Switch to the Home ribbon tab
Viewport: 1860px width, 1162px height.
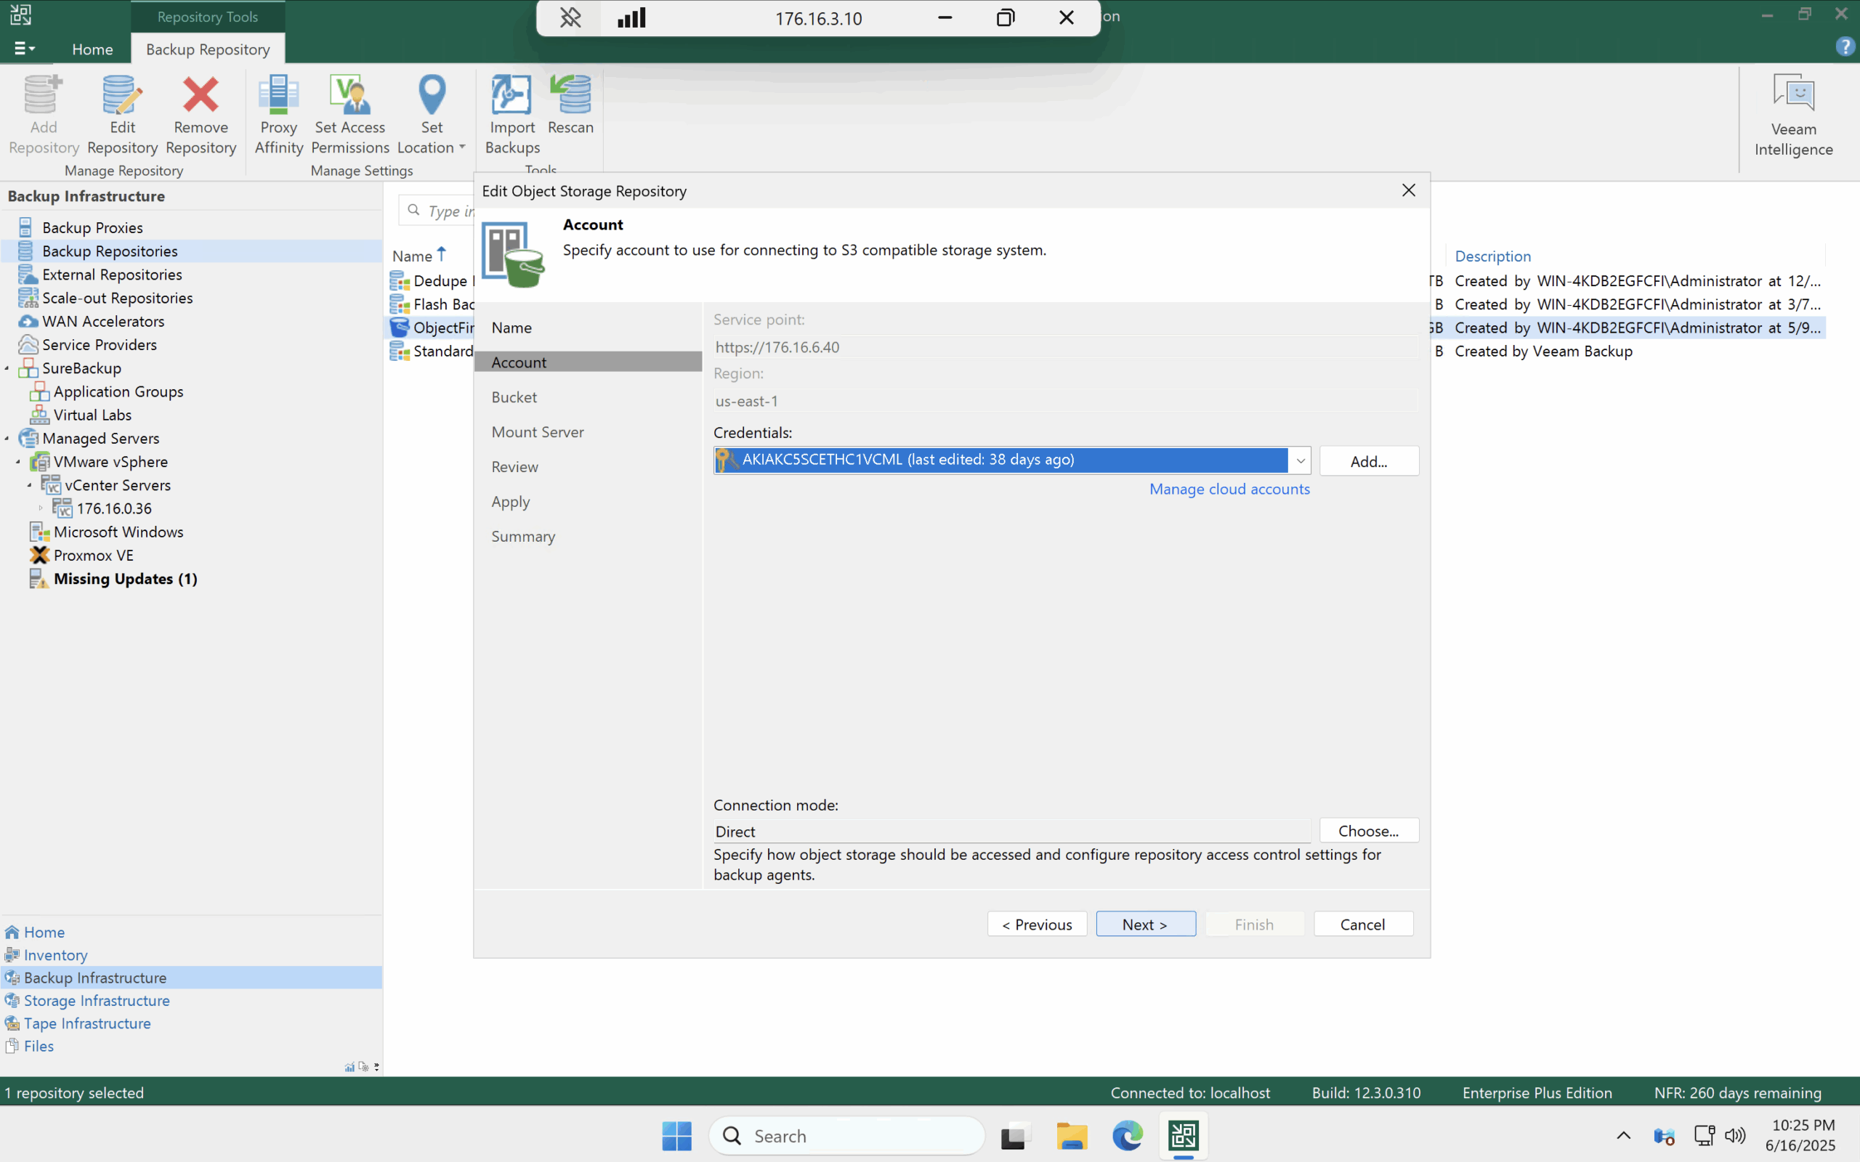(92, 49)
